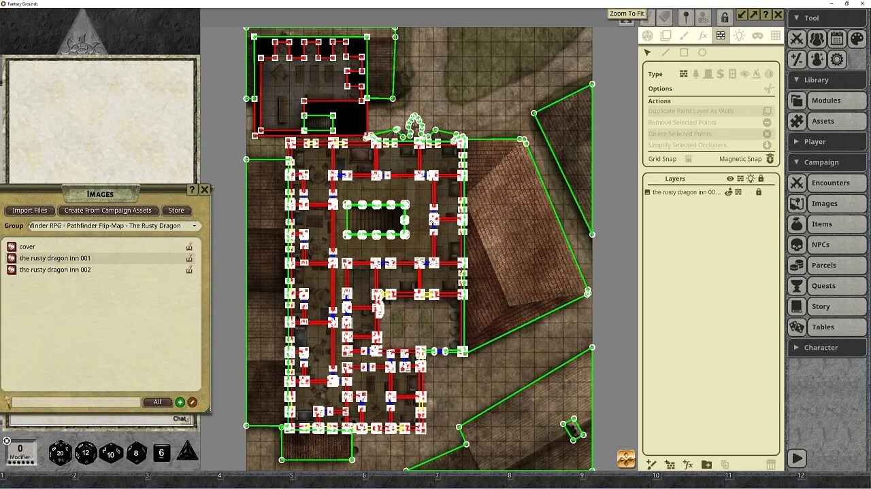Open the Combat Tracker crossed swords icon
871x489 pixels.
[797, 39]
